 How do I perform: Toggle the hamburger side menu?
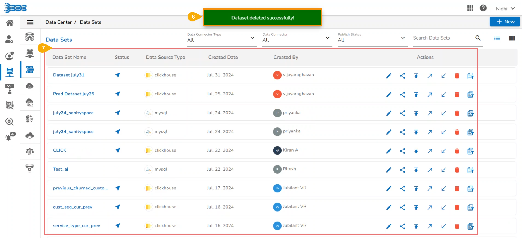(x=30, y=22)
